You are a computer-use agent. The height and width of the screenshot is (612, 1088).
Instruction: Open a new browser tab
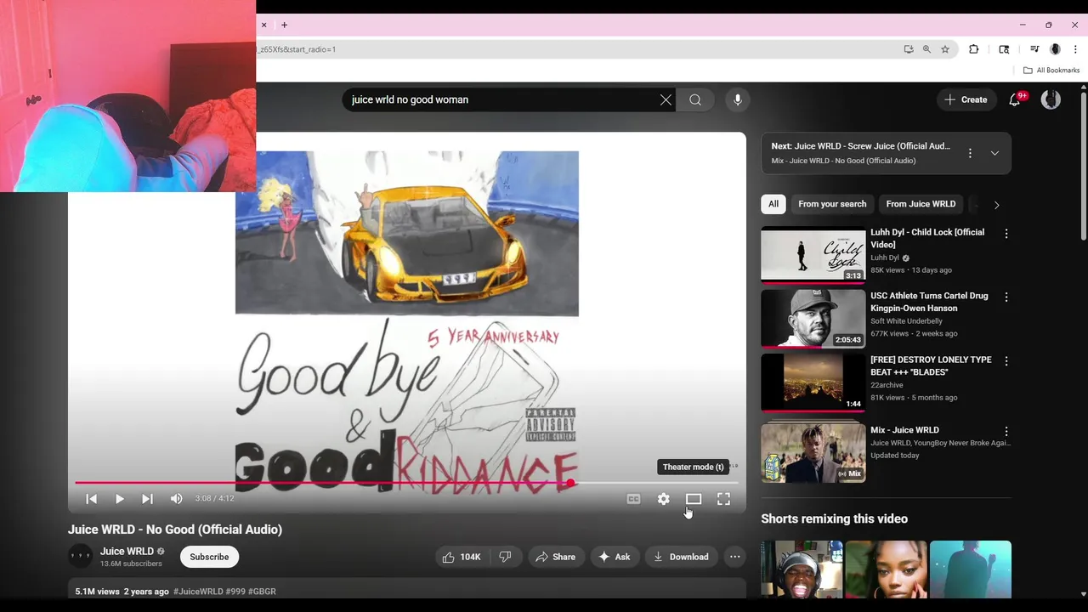284,25
